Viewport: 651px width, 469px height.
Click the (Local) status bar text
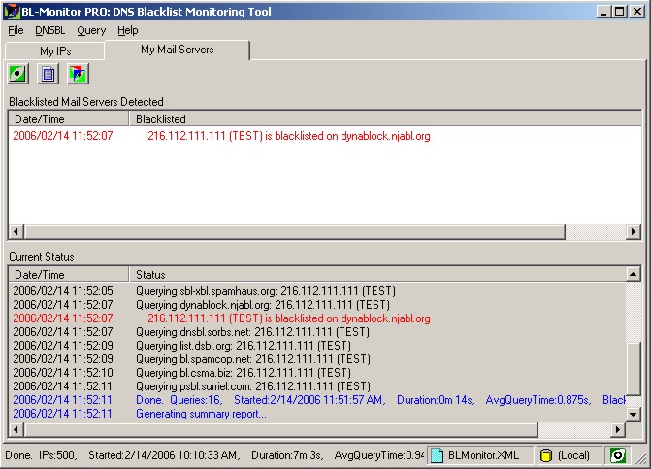click(x=573, y=455)
